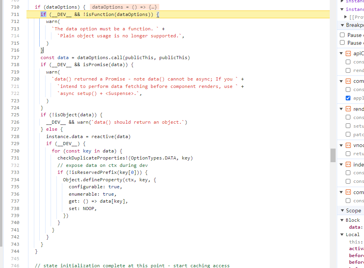Click 'isObject' on line 725
This screenshot has height=268, width=364.
66,115
